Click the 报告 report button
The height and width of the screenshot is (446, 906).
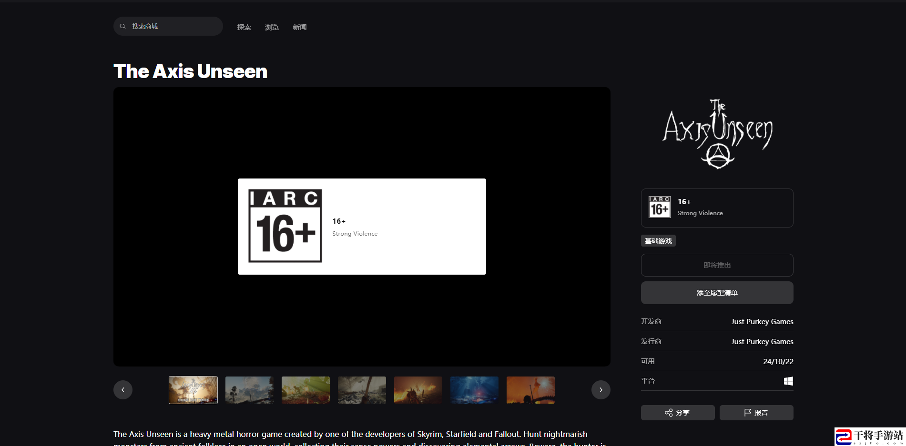(756, 413)
